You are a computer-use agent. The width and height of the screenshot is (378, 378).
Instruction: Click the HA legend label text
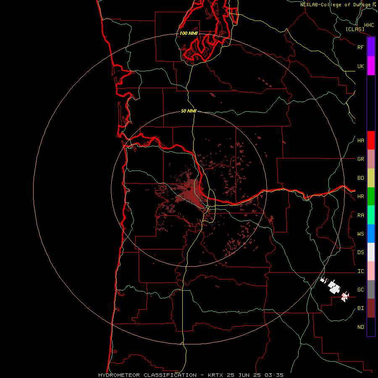pos(360,141)
